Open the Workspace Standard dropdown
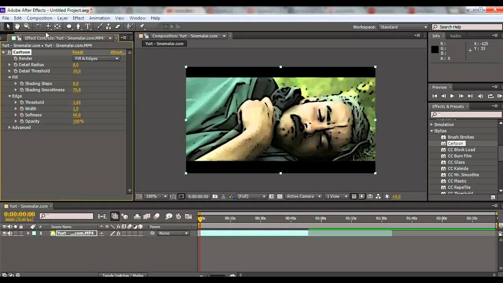 [403, 27]
